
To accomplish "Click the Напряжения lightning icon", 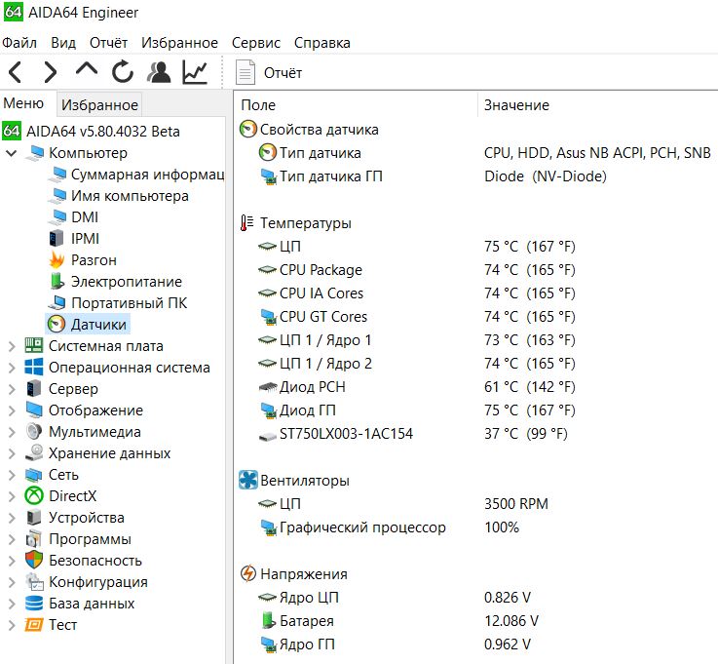I will point(248,573).
